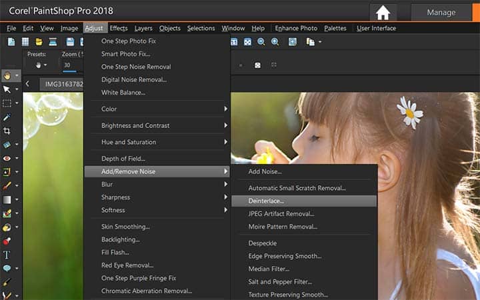
Task: Open the View menu
Action: (x=47, y=28)
